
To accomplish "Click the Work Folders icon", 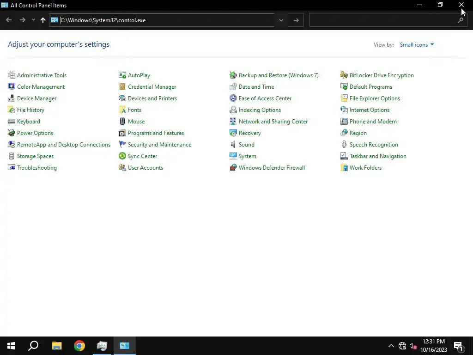I will tap(344, 167).
